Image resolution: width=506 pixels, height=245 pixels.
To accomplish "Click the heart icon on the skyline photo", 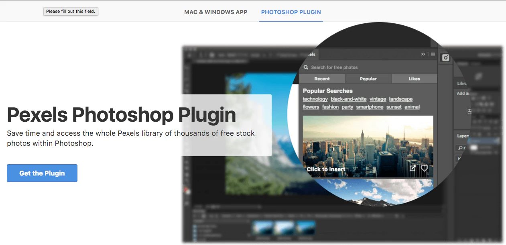I will 424,168.
